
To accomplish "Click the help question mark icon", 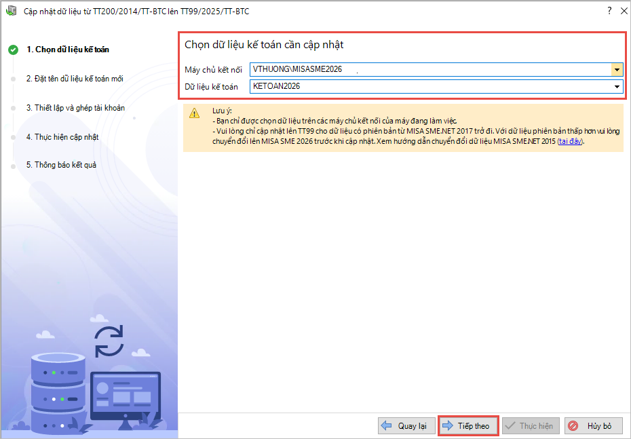I will point(608,12).
